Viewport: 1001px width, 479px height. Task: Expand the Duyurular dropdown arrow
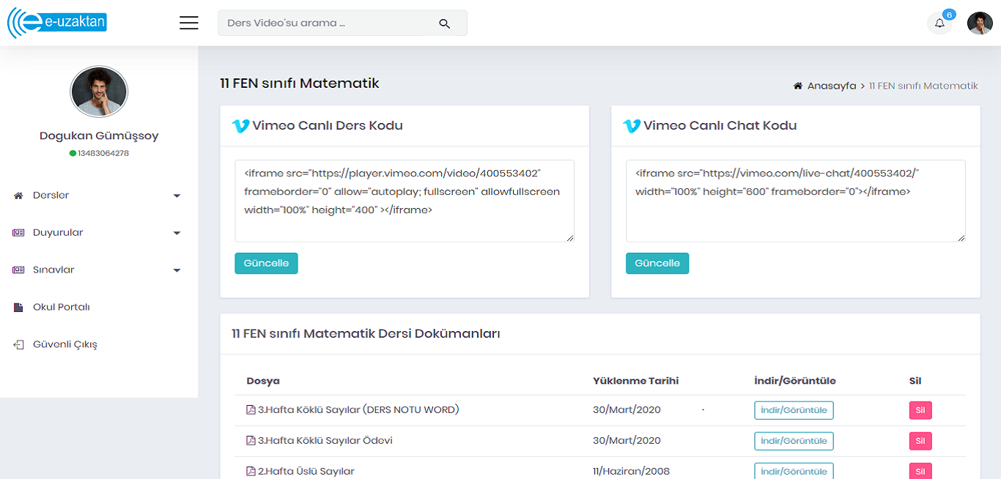[x=177, y=234]
